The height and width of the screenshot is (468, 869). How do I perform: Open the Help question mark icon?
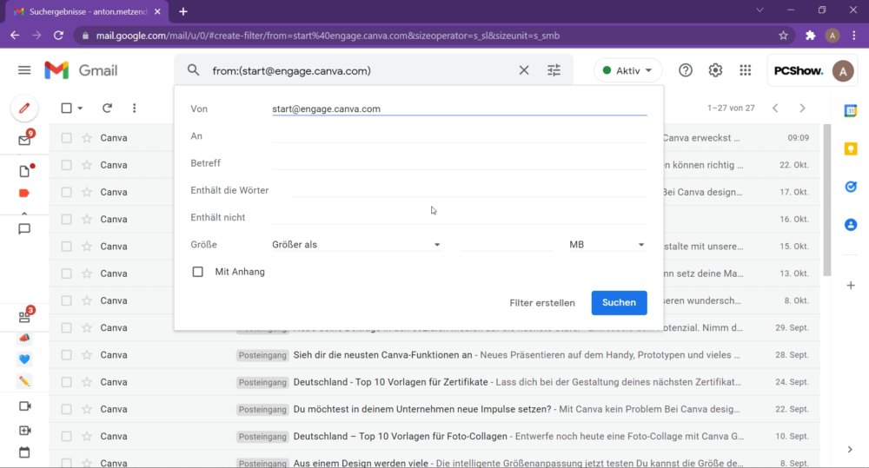pos(686,70)
